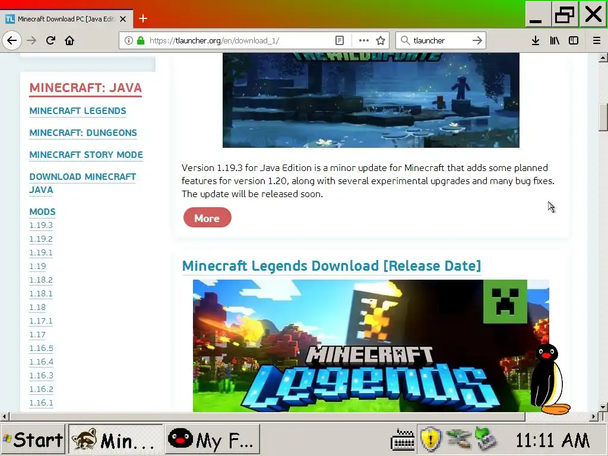Submit search with the arrow button
Screen dimensions: 608x456
(477, 40)
